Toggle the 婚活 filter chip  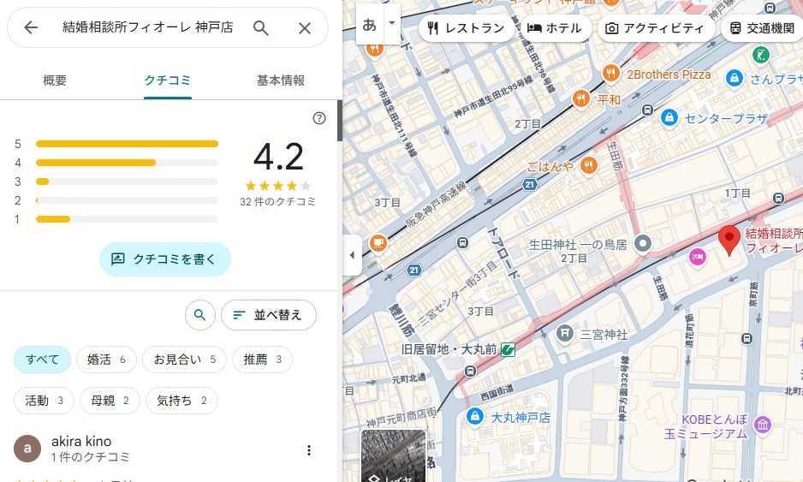coord(107,360)
